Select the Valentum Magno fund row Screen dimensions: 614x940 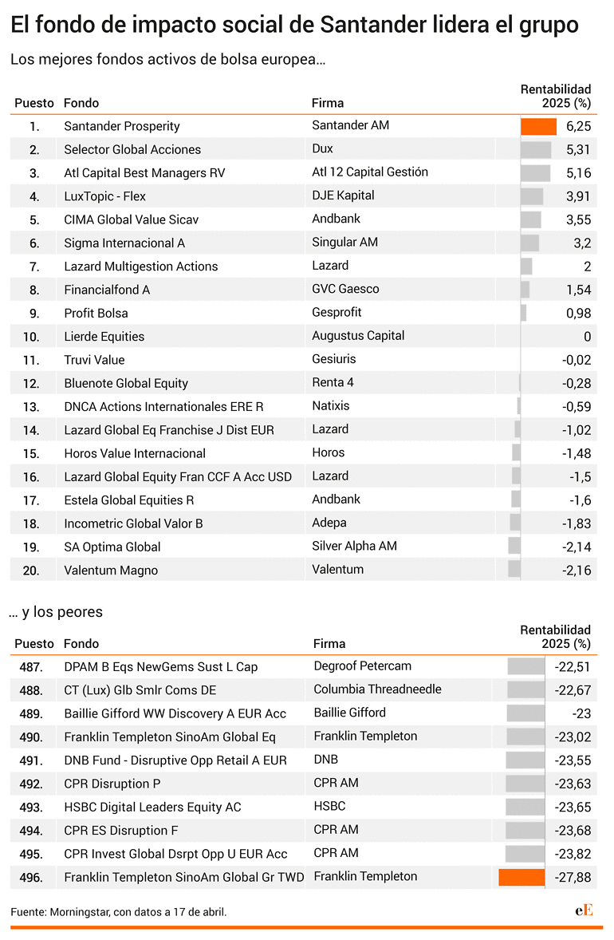point(303,570)
